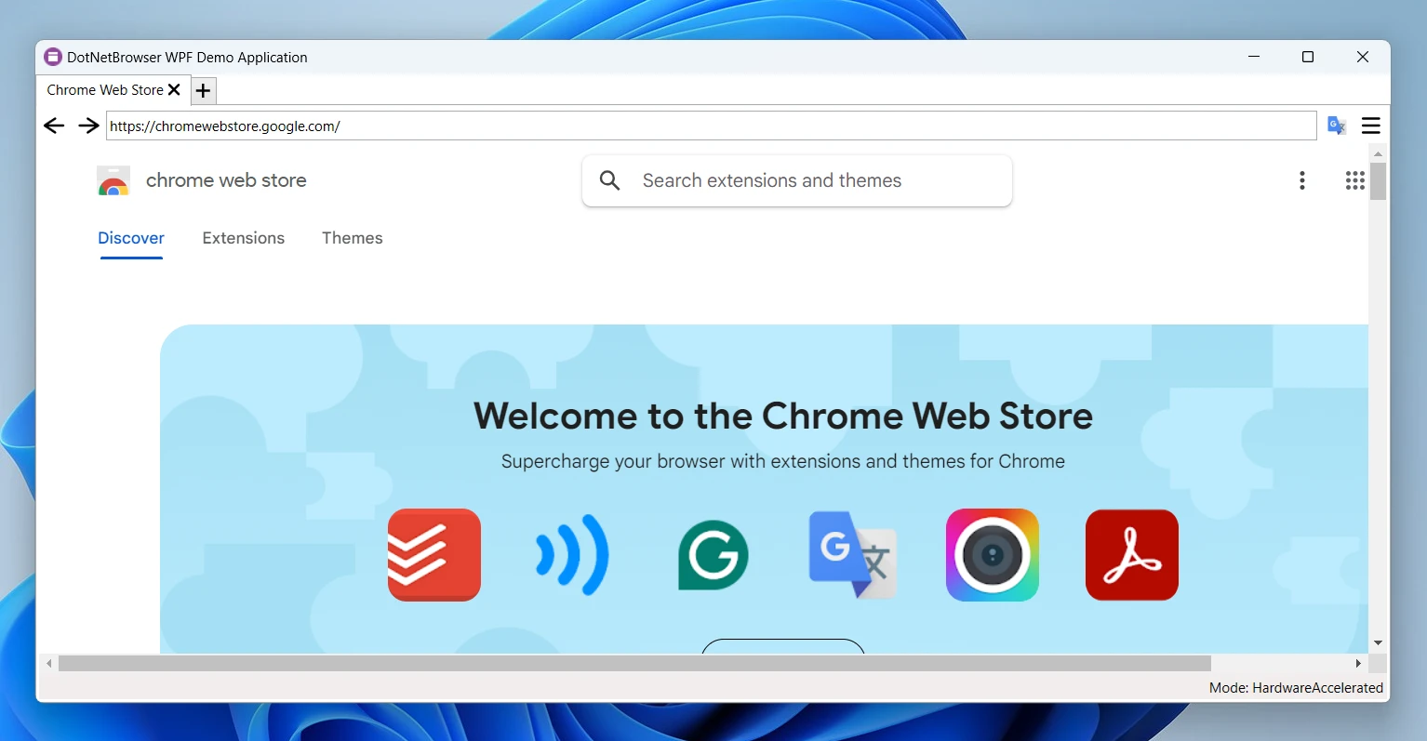Minimize the DotNetBrowser window
The width and height of the screenshot is (1427, 741).
1254,57
